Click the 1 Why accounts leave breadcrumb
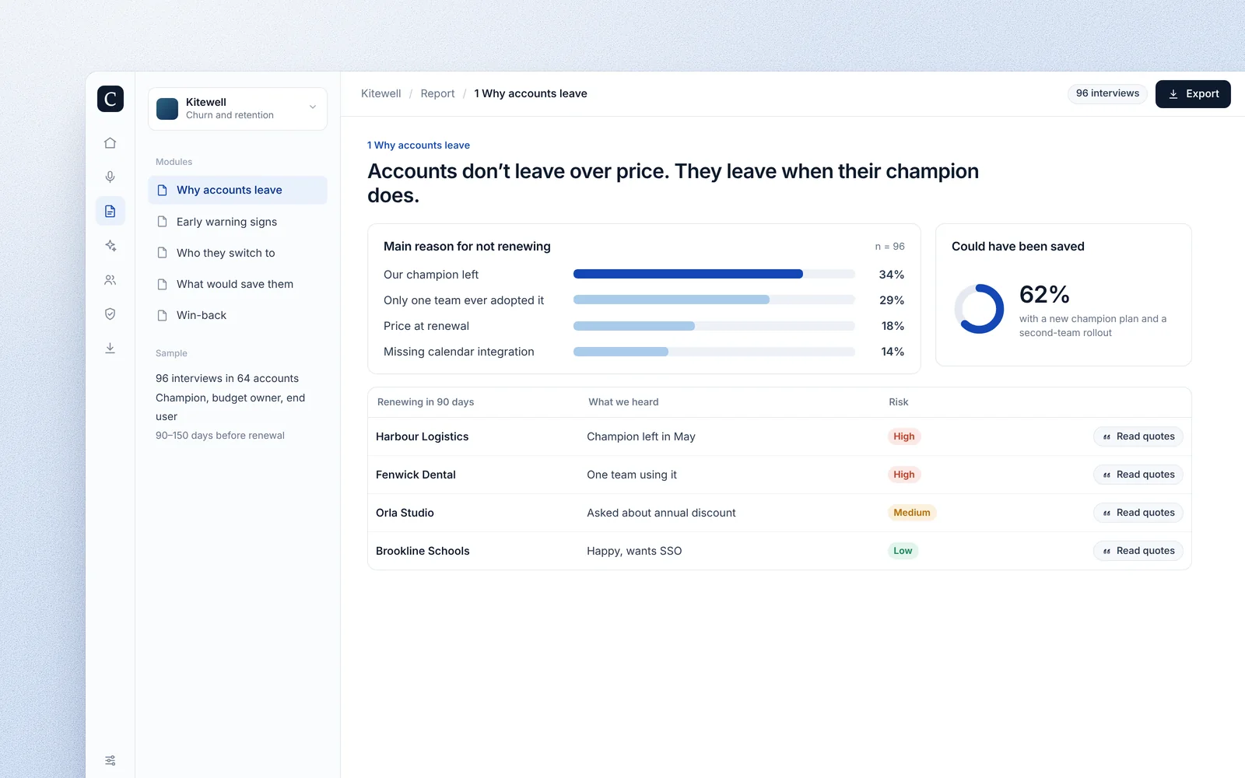This screenshot has width=1245, height=778. pyautogui.click(x=531, y=93)
